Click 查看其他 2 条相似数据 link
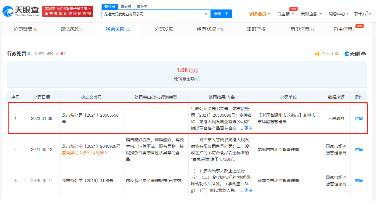Screen dimensions: 376x201 84,153
